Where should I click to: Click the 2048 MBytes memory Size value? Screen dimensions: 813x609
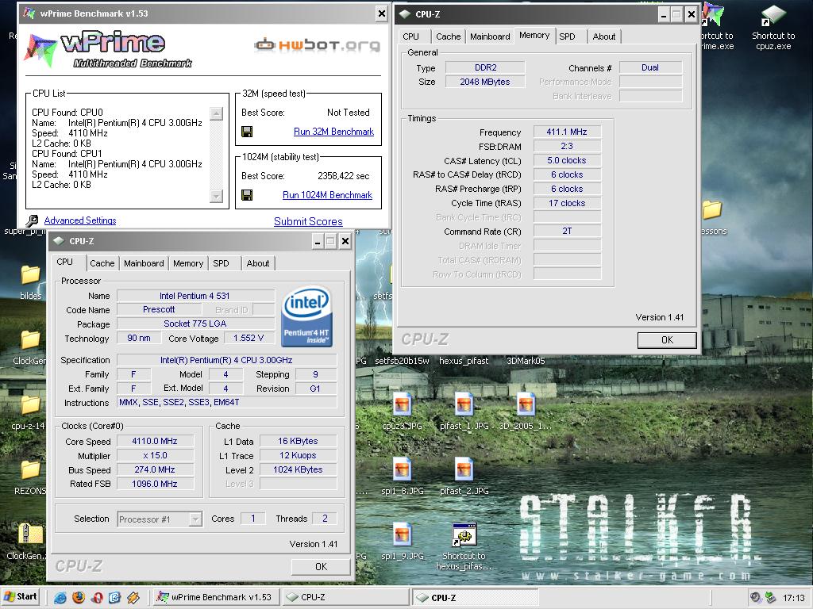(485, 82)
